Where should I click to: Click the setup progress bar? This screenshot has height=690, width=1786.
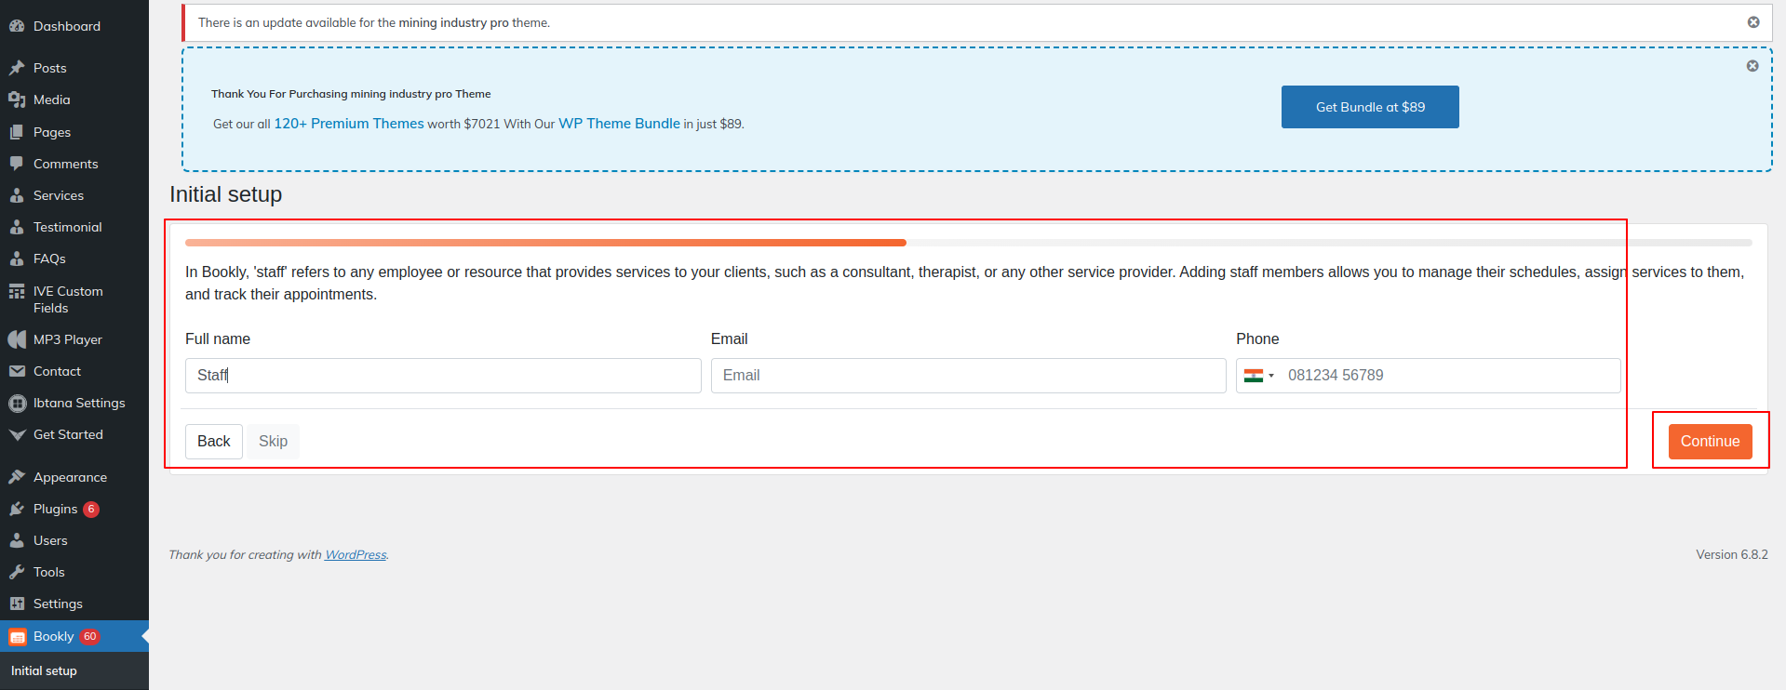point(968,243)
